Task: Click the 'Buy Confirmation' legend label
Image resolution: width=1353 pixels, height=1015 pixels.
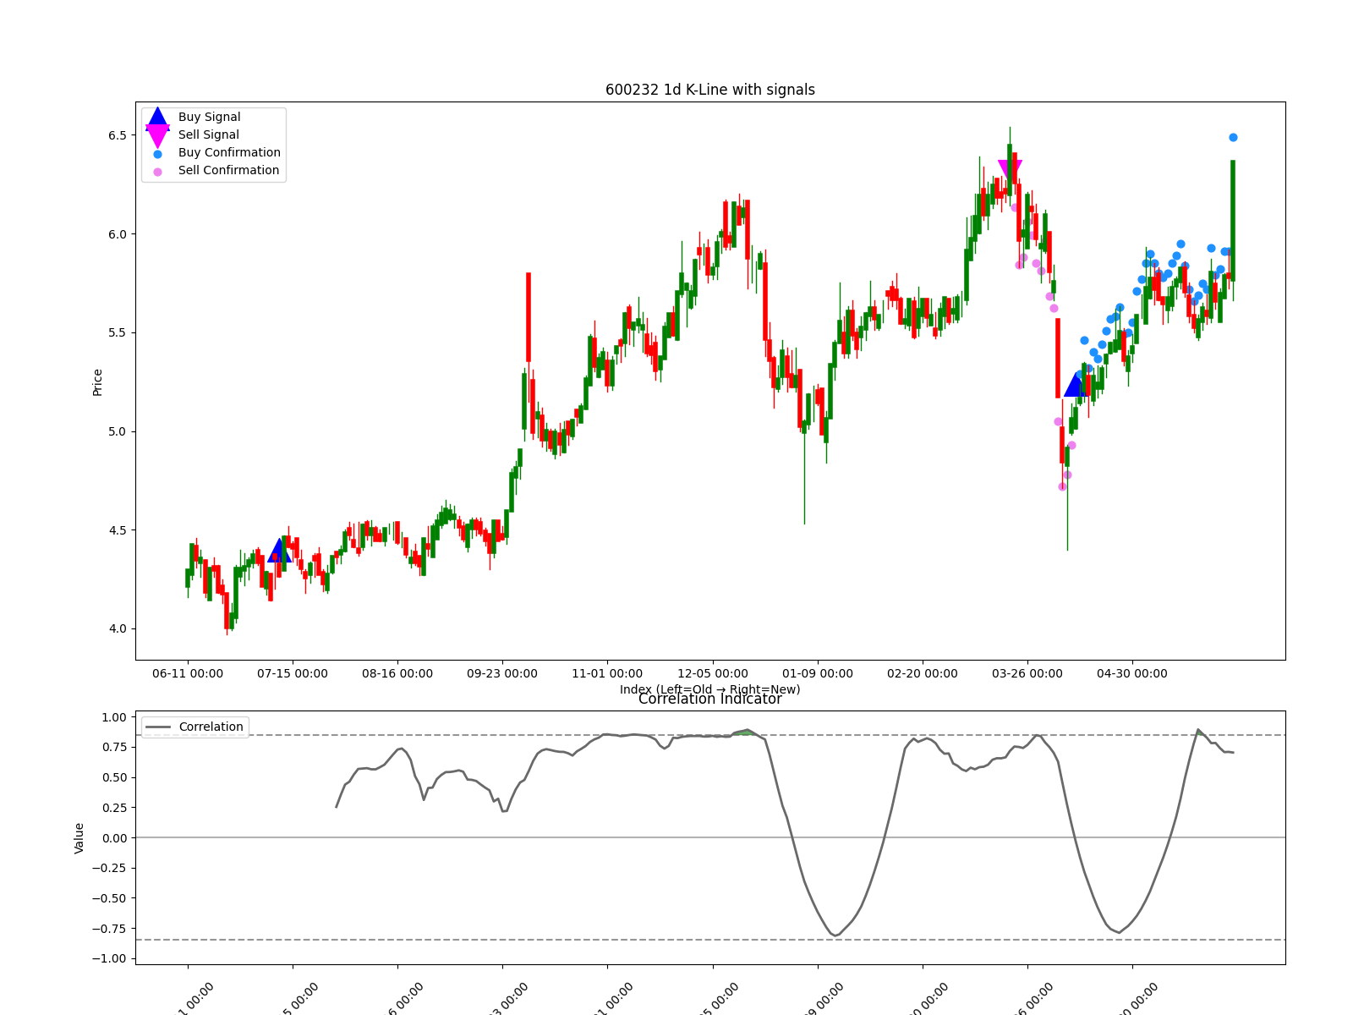Action: tap(229, 153)
